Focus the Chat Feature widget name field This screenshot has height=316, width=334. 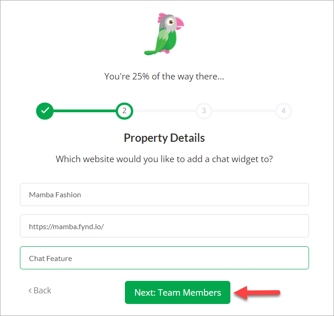pyautogui.click(x=164, y=258)
